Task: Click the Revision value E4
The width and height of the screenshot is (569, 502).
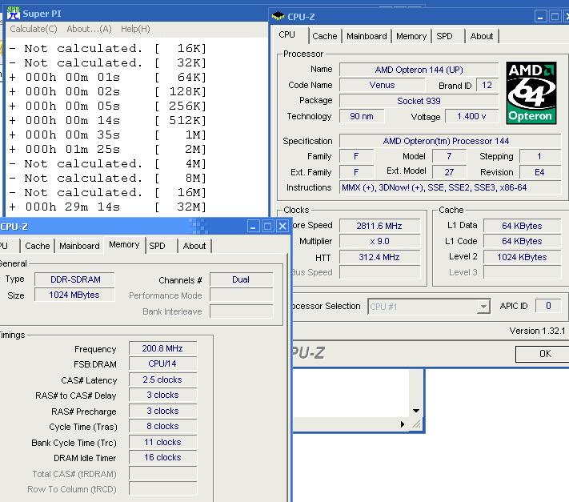Action: point(539,172)
